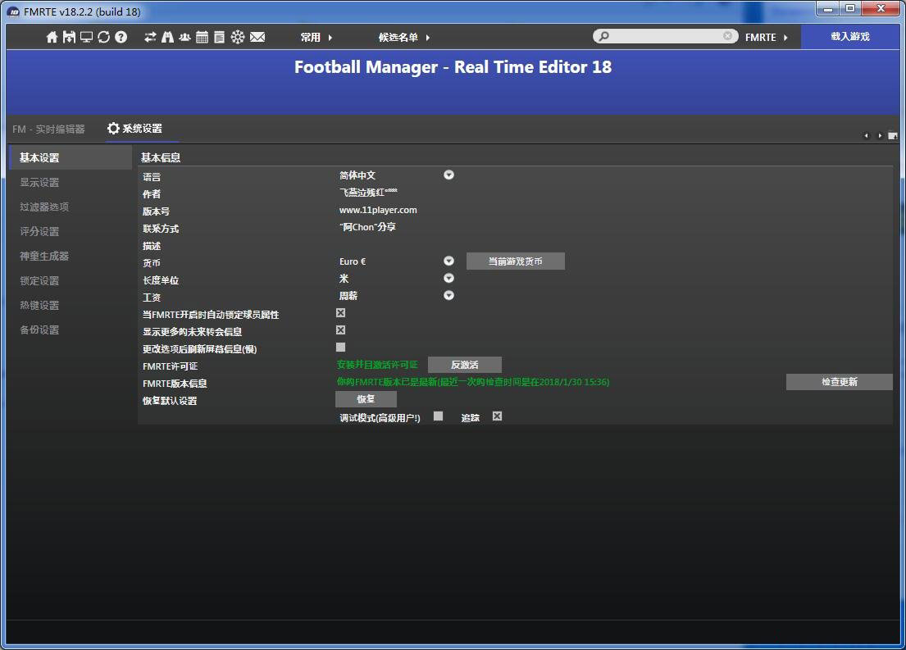Click the group of people toolbar icon

[185, 37]
